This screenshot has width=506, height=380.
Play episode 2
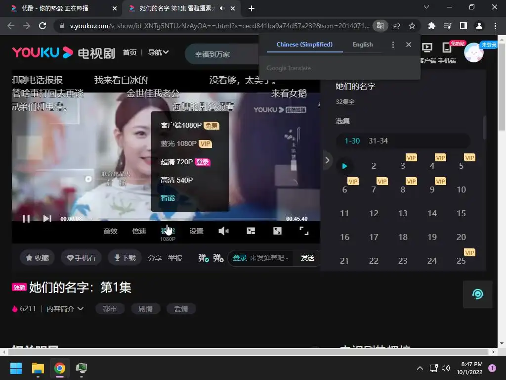[374, 166]
